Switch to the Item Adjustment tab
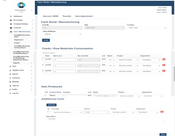175x139 pixels. 84,16
